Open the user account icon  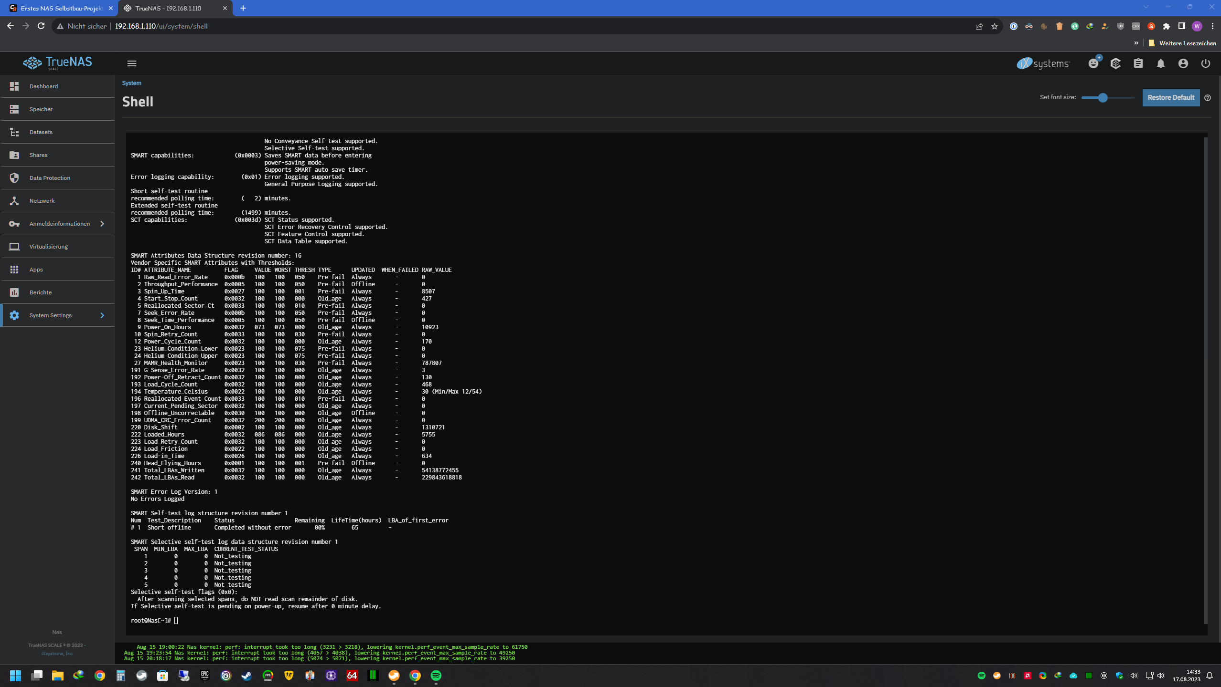click(1183, 63)
